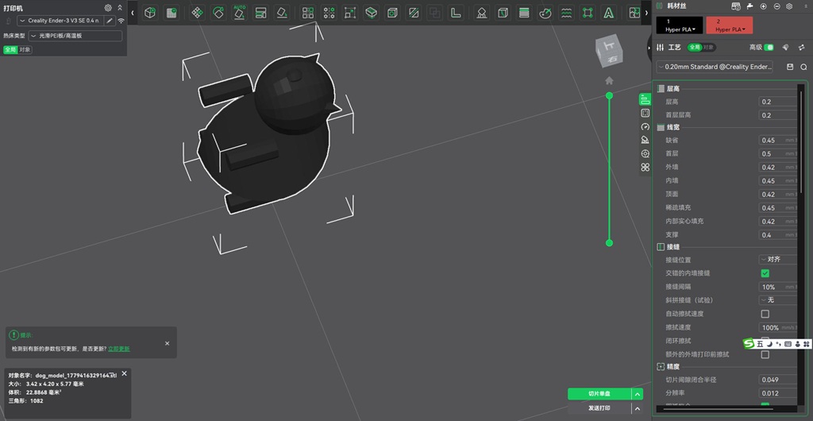The height and width of the screenshot is (421, 813).
Task: Expand options arrow beside 发送打印
Action: point(638,408)
